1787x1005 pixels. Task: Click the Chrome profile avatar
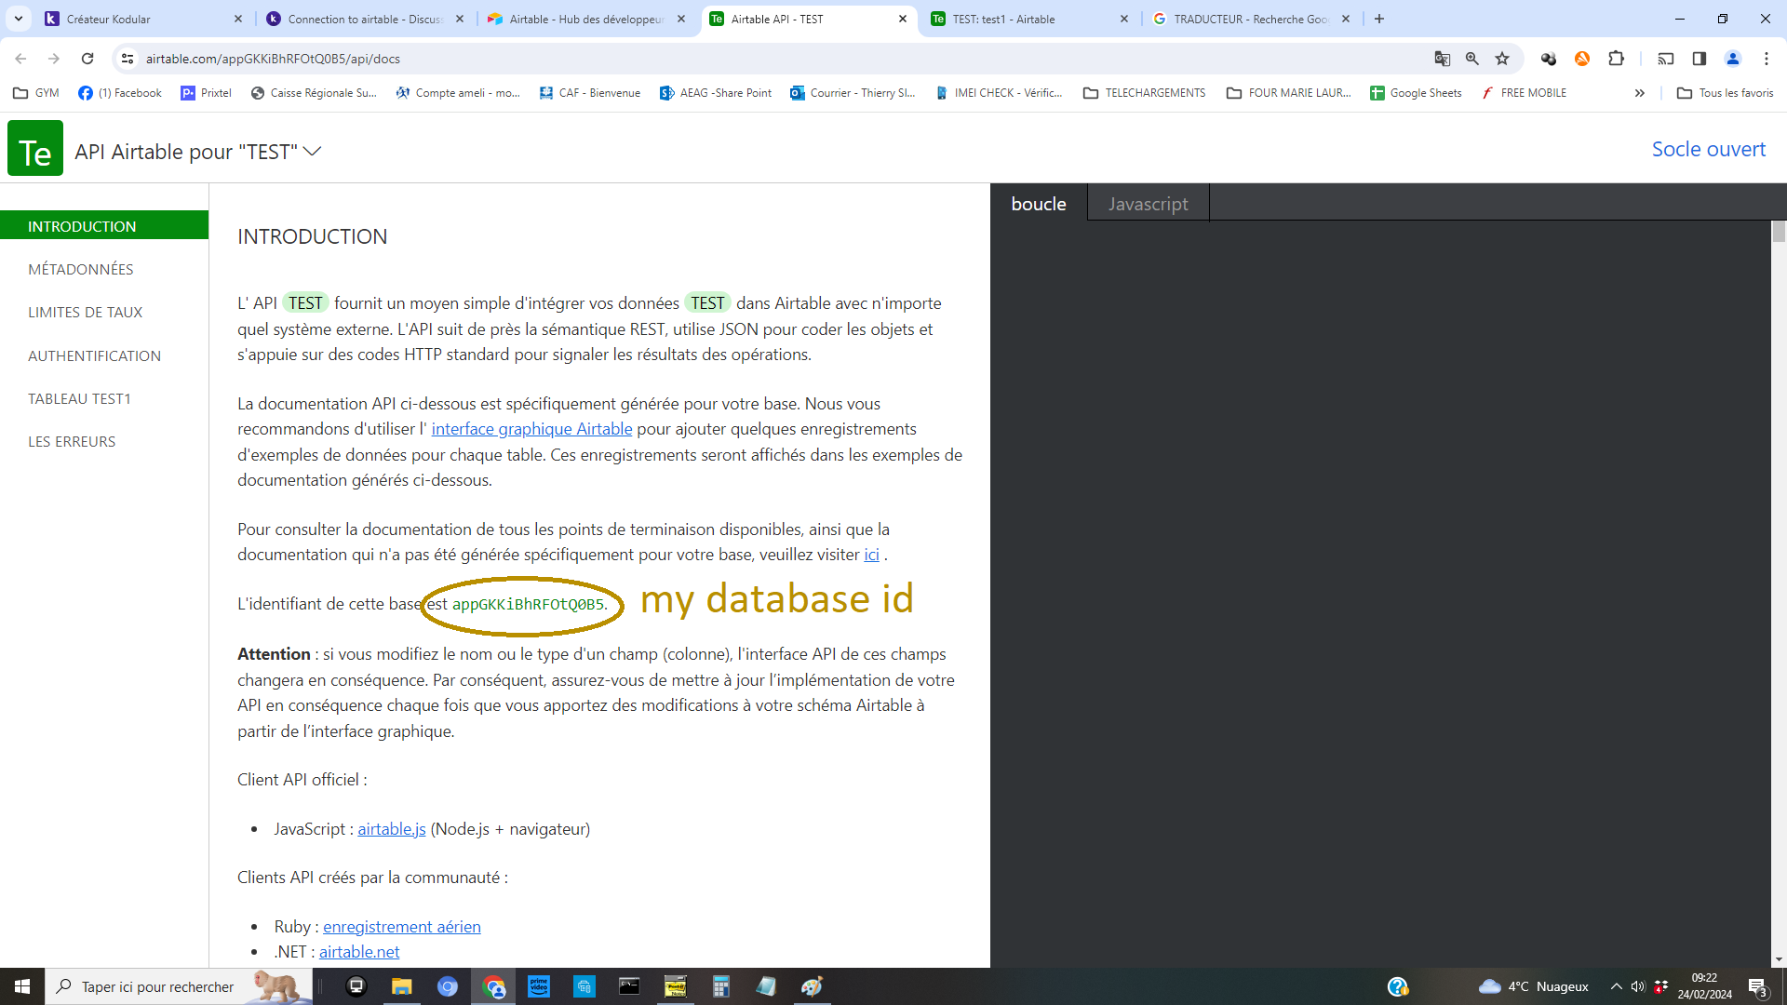(1733, 58)
